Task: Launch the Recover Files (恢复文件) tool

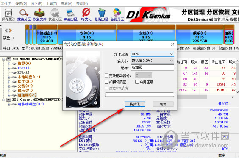Action: [39, 15]
